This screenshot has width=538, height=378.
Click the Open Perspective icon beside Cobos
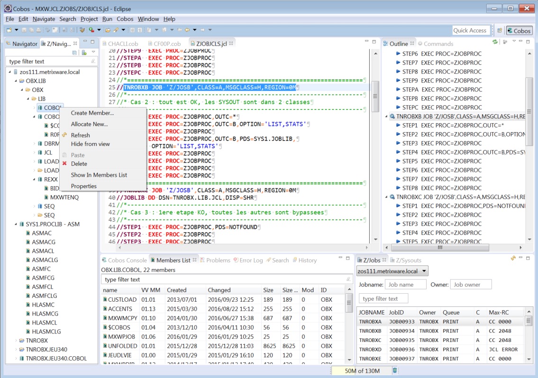coord(500,30)
